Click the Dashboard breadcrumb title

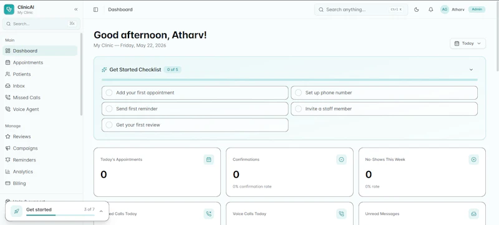coord(120,9)
